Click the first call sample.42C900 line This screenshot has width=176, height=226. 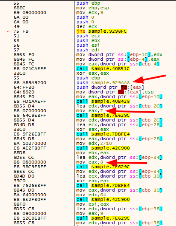point(103,148)
